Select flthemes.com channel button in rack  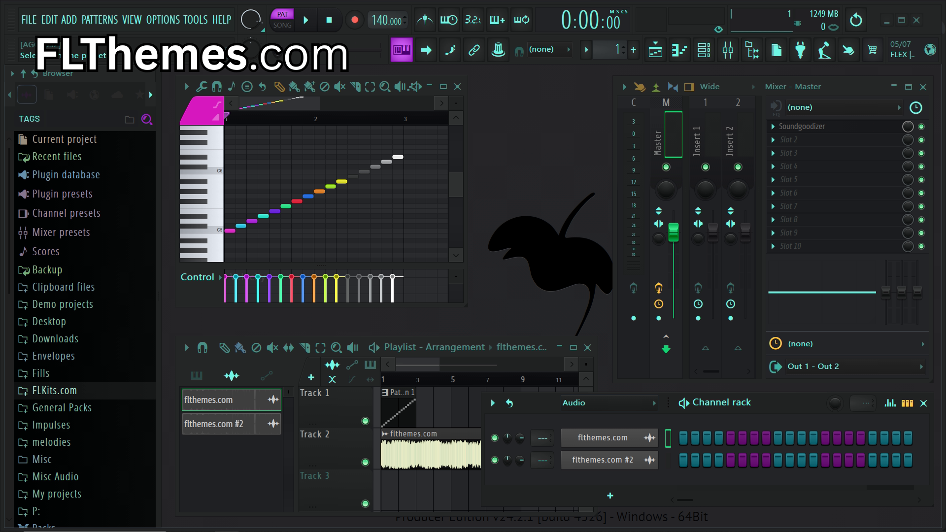pos(609,438)
